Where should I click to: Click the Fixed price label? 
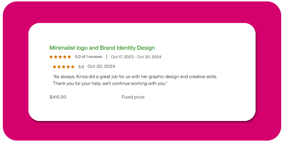pos(133,97)
